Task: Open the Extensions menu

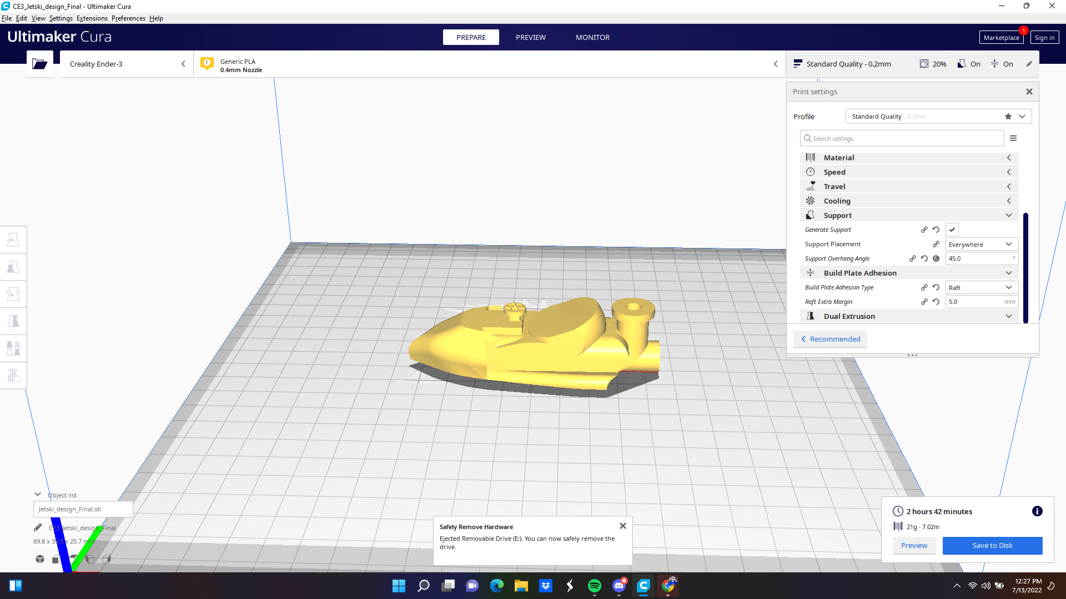Action: (92, 18)
